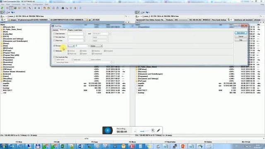Select the [Windows] folder in left panel

(7, 81)
